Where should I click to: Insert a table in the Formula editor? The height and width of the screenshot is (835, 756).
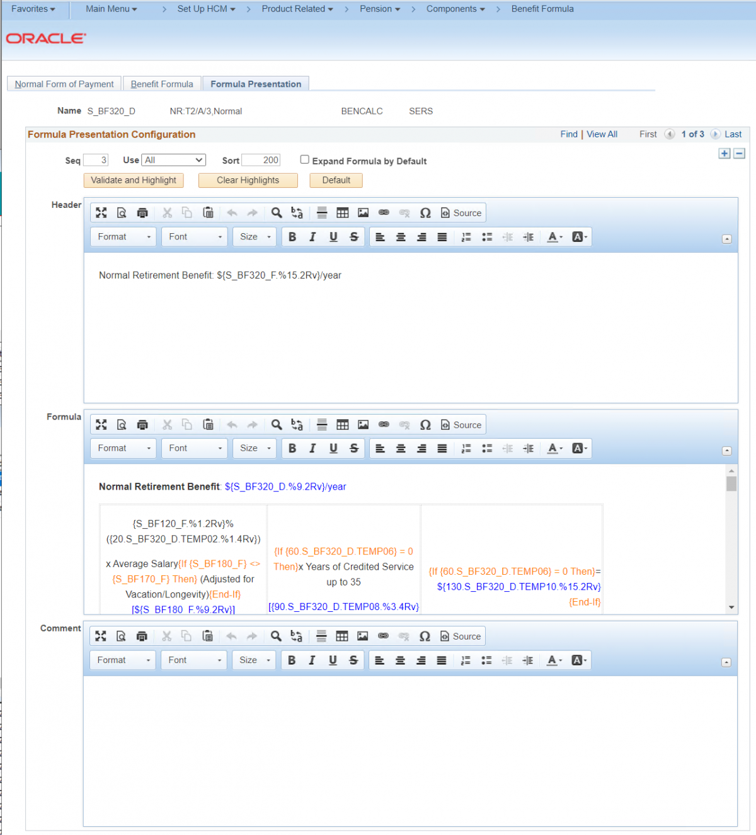pos(342,424)
